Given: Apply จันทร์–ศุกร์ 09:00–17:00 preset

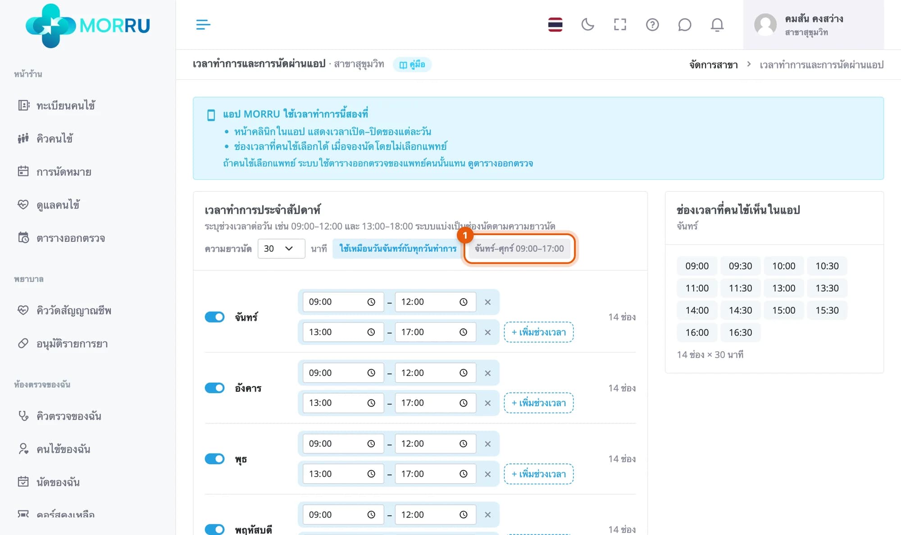Looking at the screenshot, I should (519, 249).
